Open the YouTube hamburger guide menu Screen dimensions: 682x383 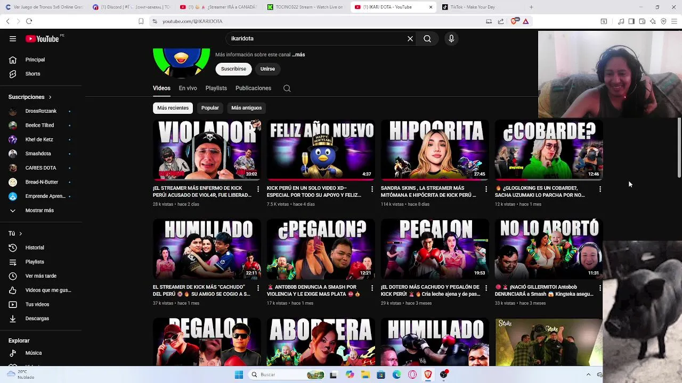[13, 38]
